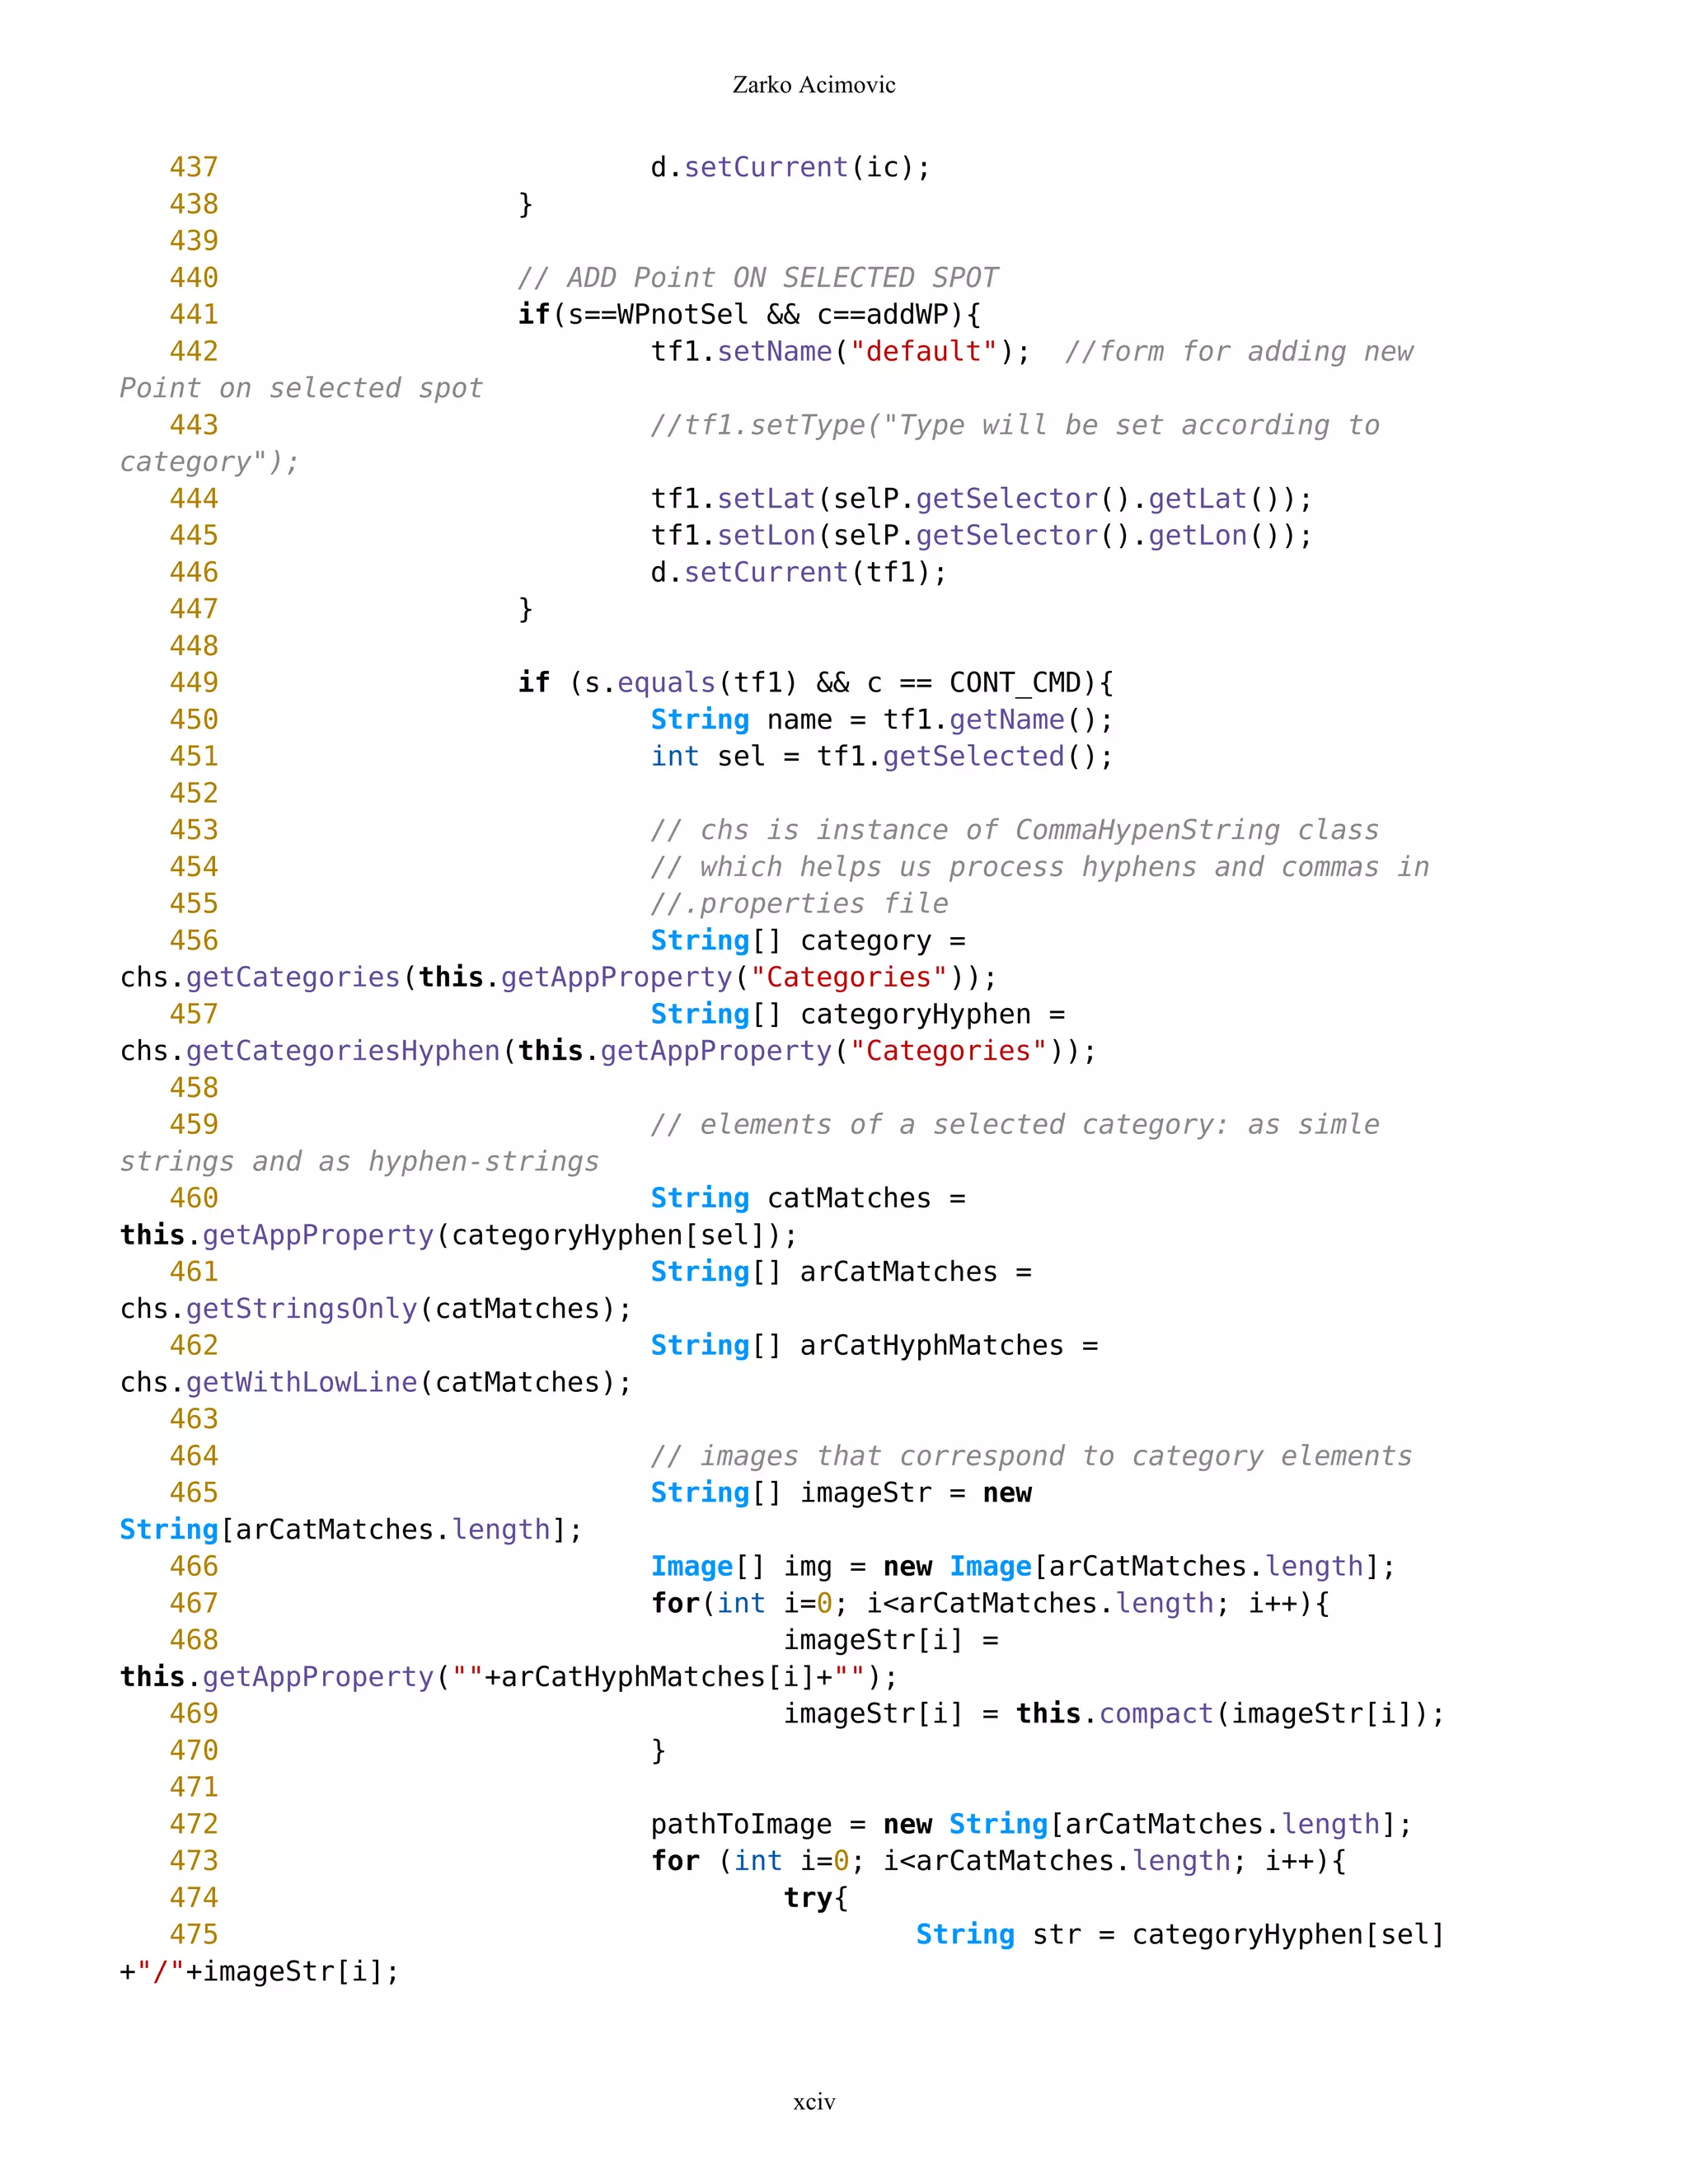Select the if(s==WPnotSel && c==addWP) line
Image resolution: width=1688 pixels, height=2184 pixels.
tap(750, 315)
